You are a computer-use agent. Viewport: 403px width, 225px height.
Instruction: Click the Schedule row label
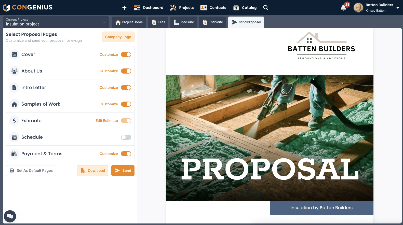[x=32, y=137]
